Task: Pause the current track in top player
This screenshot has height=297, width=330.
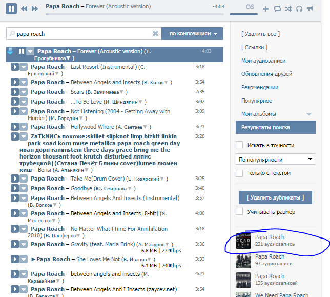Action: point(11,8)
